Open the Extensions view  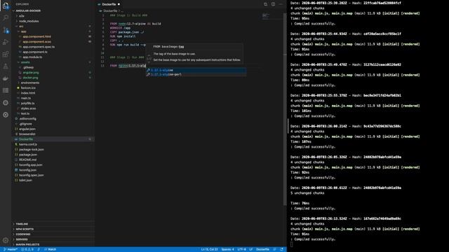[x=6, y=55]
